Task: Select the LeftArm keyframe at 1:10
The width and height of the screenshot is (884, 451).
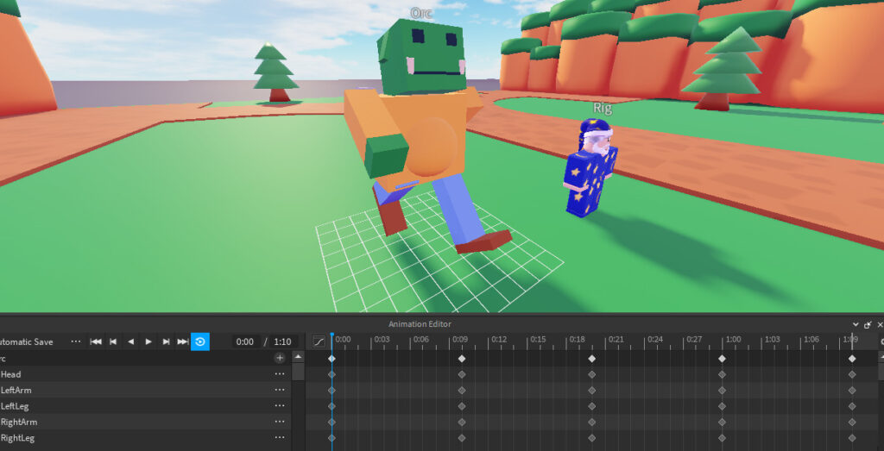Action: pos(852,390)
